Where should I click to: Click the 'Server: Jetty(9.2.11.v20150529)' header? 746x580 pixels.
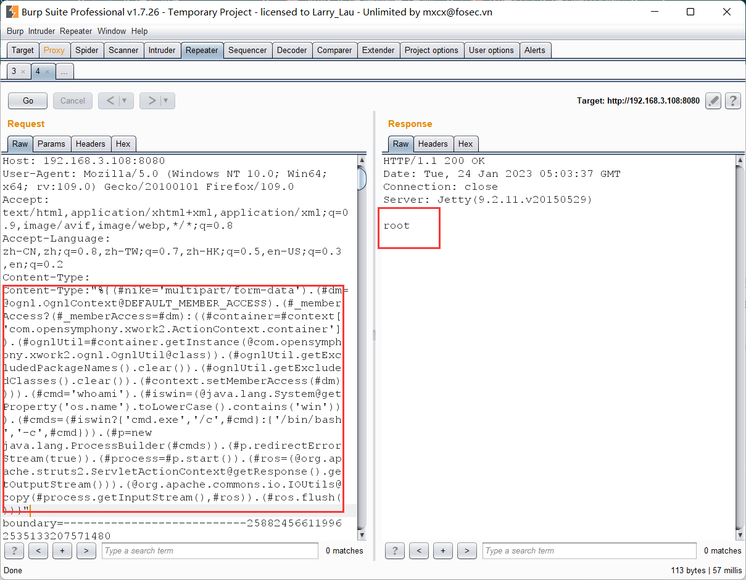coord(487,200)
